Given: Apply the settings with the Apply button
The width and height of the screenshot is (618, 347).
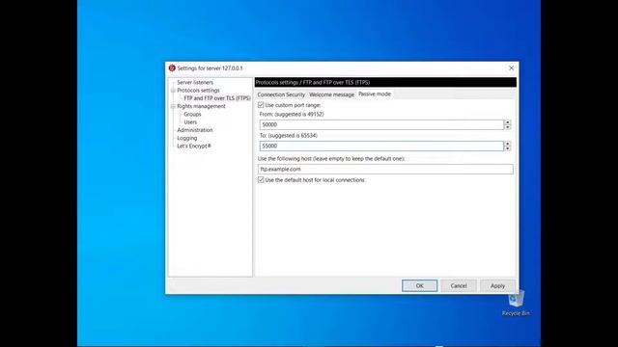Looking at the screenshot, I should (497, 285).
